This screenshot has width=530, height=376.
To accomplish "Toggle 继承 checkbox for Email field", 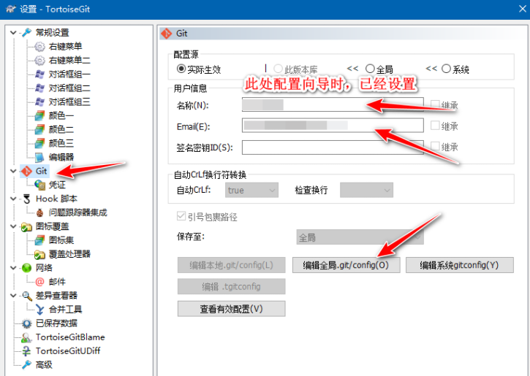I will pyautogui.click(x=435, y=126).
